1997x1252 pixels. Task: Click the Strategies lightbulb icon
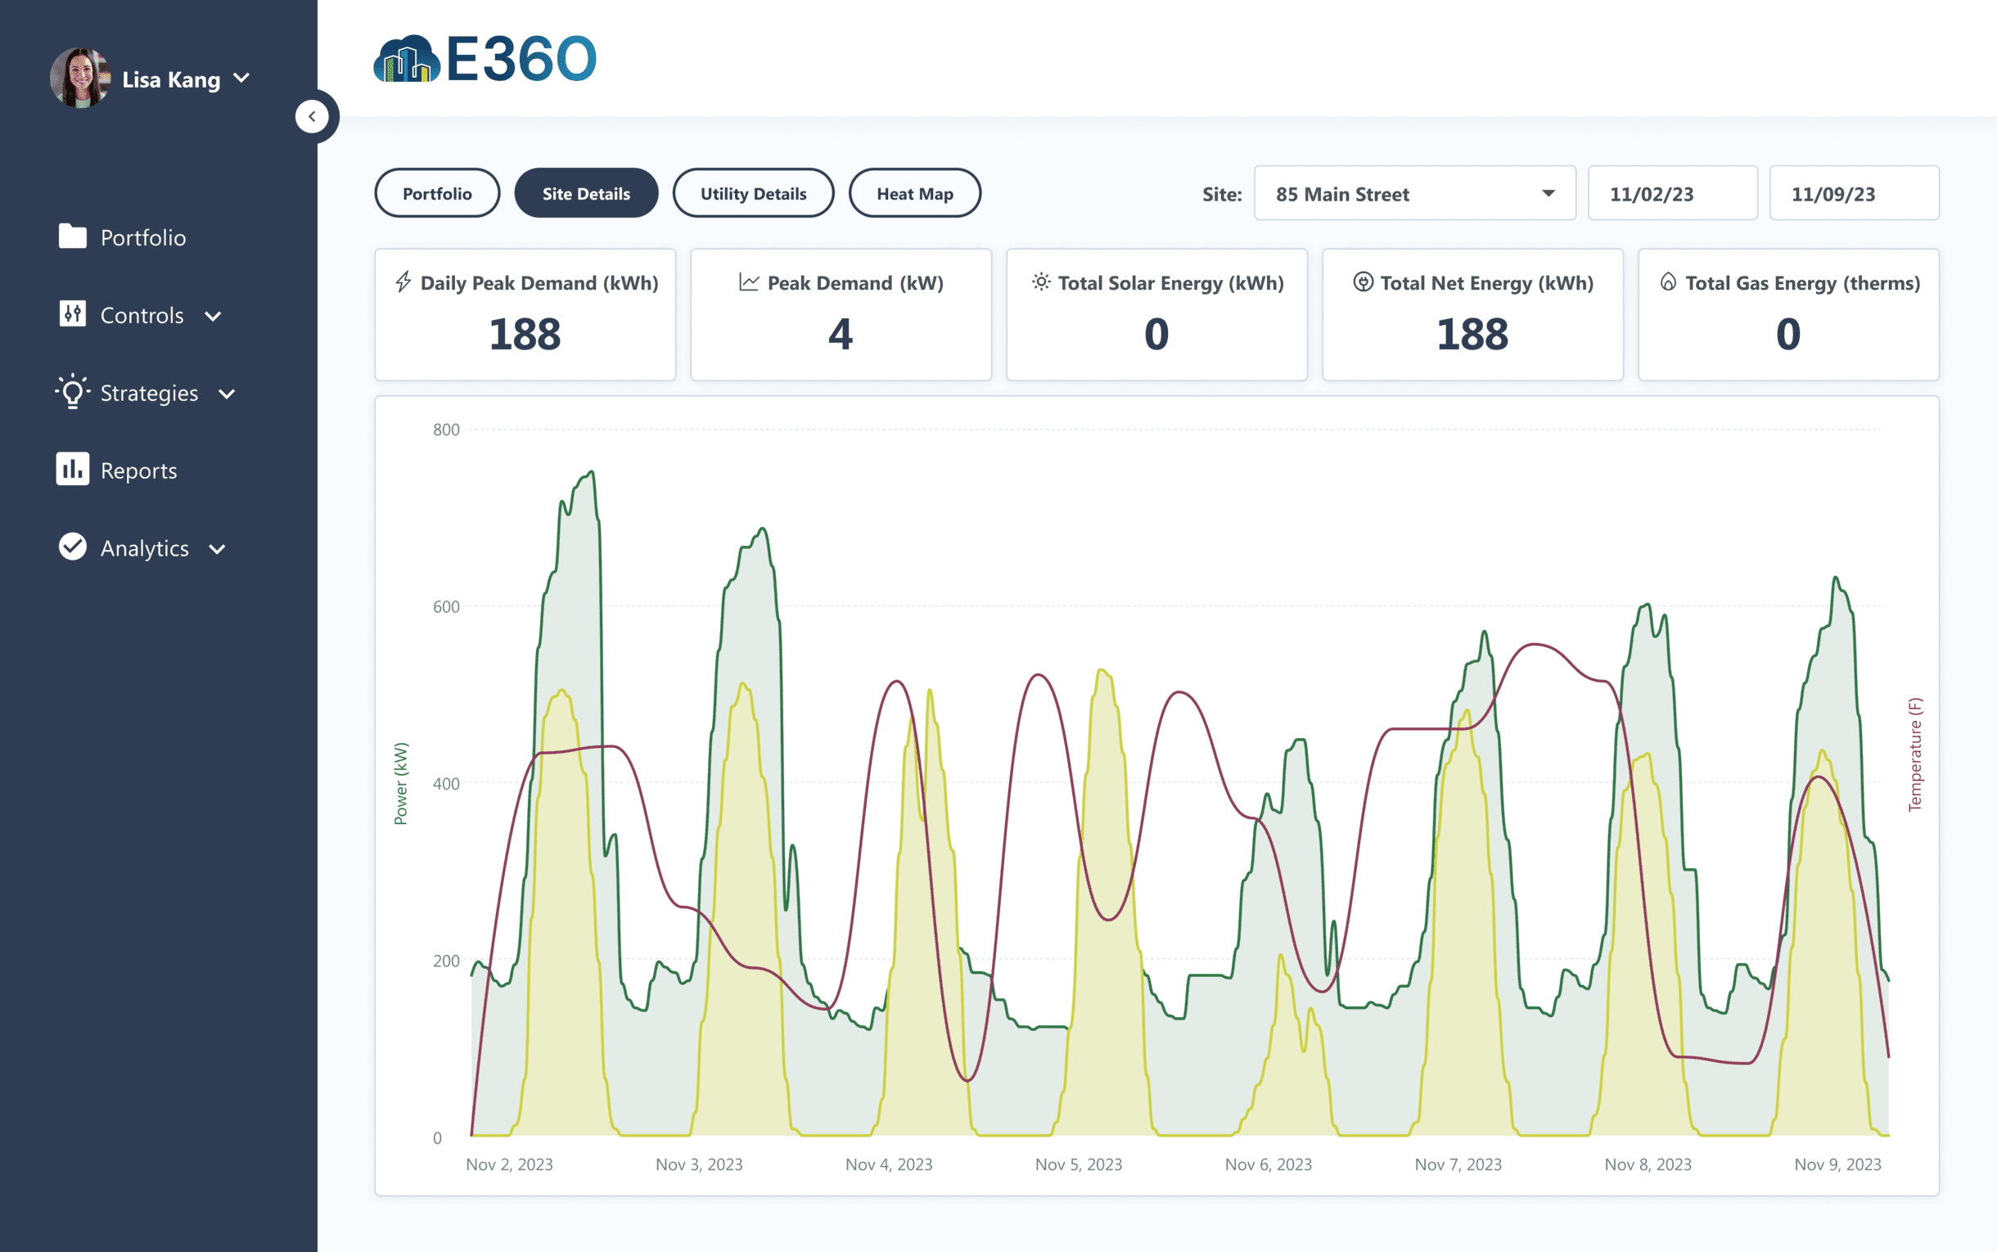(x=73, y=393)
